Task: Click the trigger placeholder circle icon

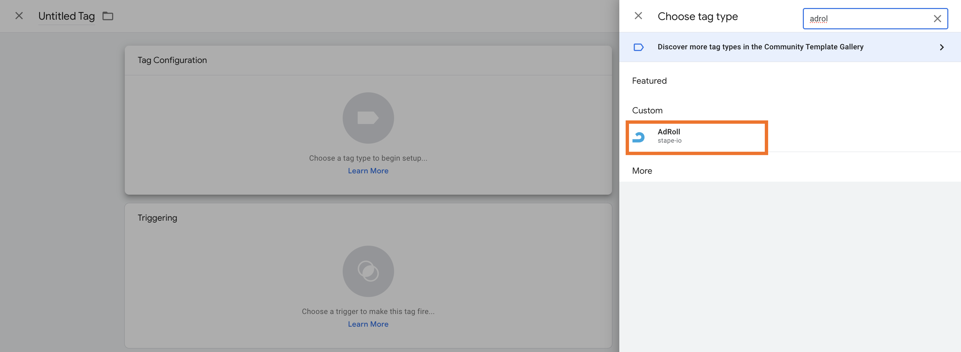Action: pyautogui.click(x=368, y=271)
